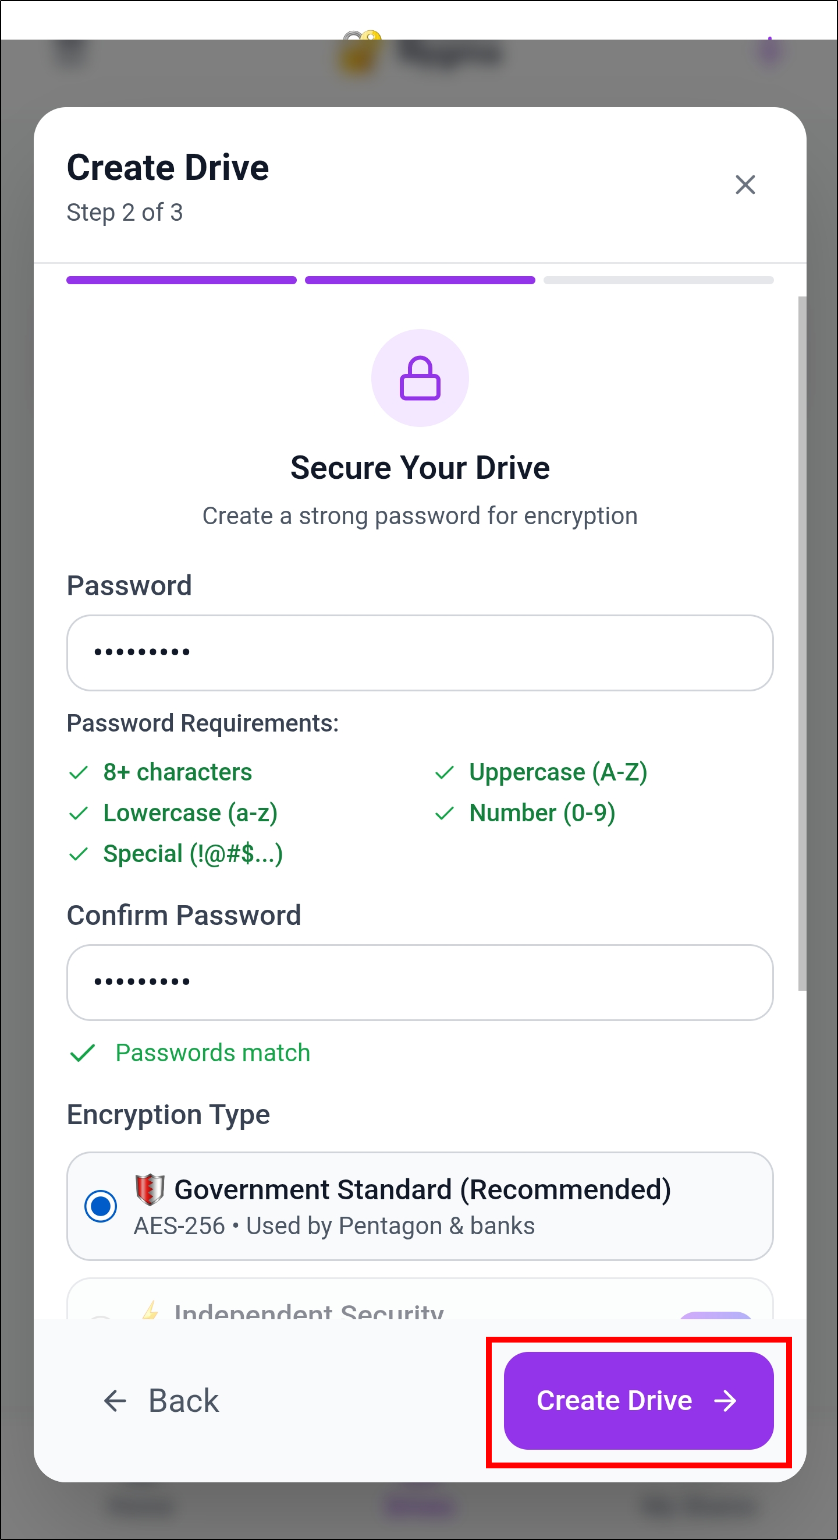
Task: Click the lightning icon for Independent Security
Action: point(151,1311)
